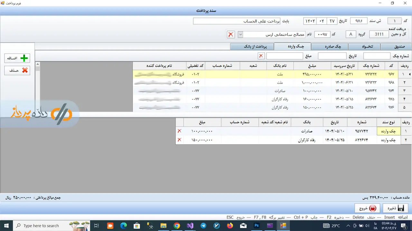Click the cheque number (شماره چک) filter field
The height and width of the screenshot is (231, 412).
click(x=377, y=56)
